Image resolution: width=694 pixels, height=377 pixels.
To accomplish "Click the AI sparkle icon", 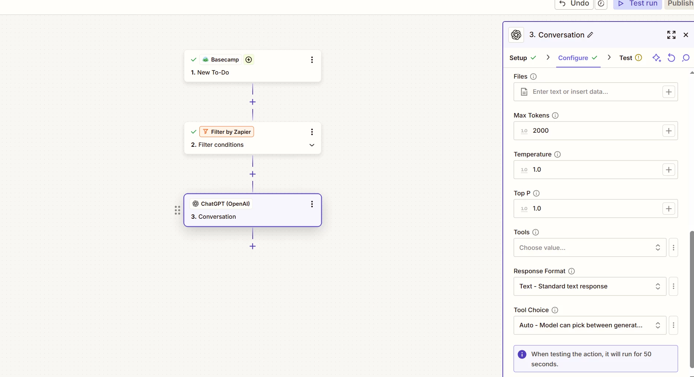I will tap(657, 58).
